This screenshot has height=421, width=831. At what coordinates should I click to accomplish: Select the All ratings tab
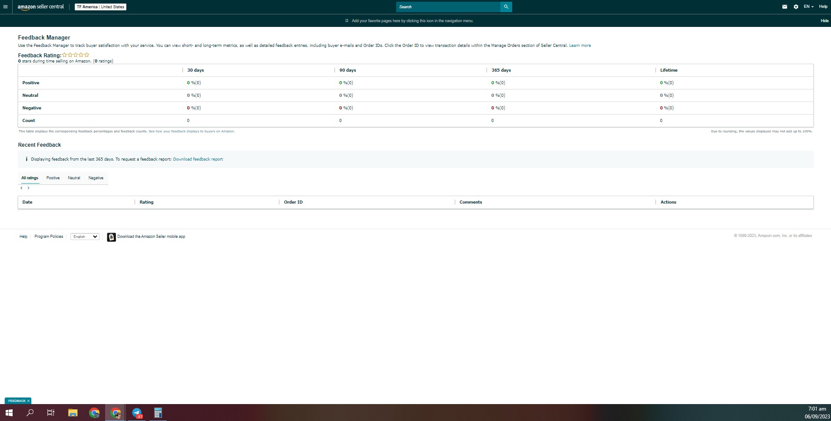point(30,178)
